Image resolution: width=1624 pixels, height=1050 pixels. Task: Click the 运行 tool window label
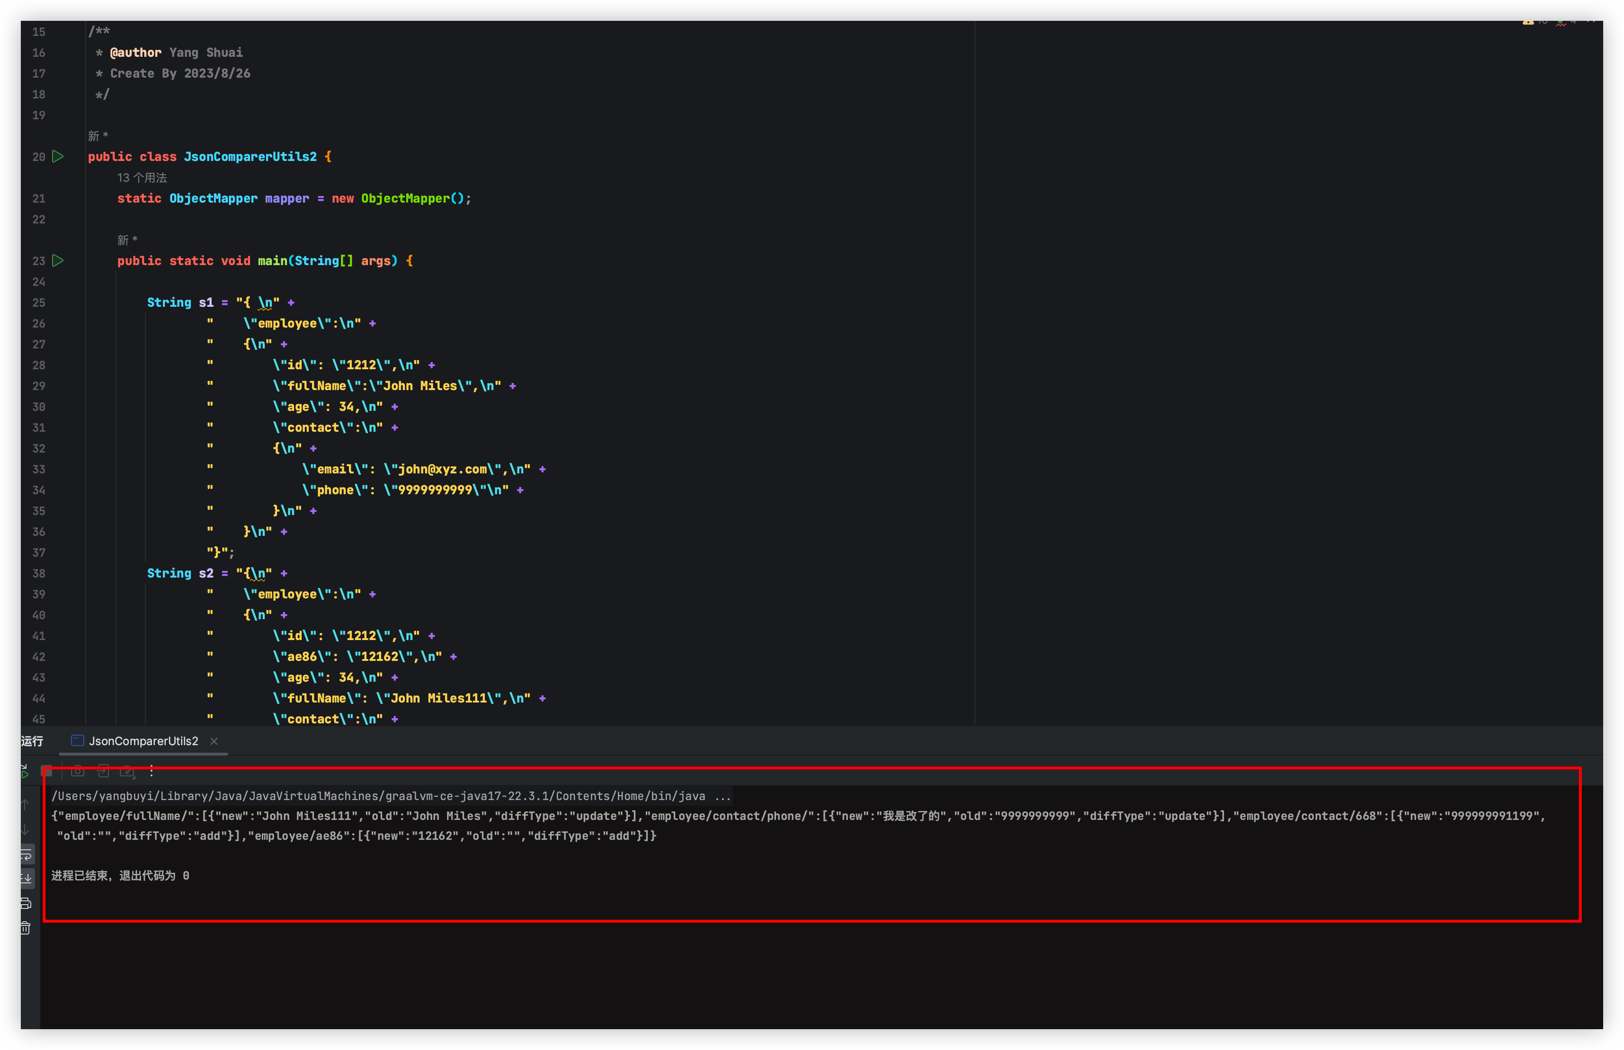(32, 741)
